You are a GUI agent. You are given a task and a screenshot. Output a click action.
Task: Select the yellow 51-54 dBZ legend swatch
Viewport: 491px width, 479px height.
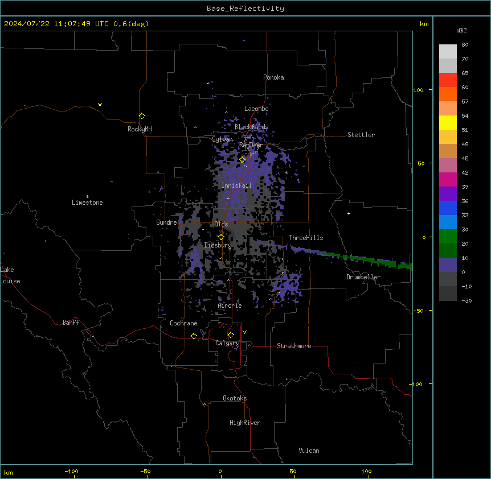(x=448, y=123)
